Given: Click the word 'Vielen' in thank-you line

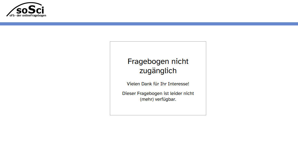Looking at the screenshot, I should click(134, 84).
